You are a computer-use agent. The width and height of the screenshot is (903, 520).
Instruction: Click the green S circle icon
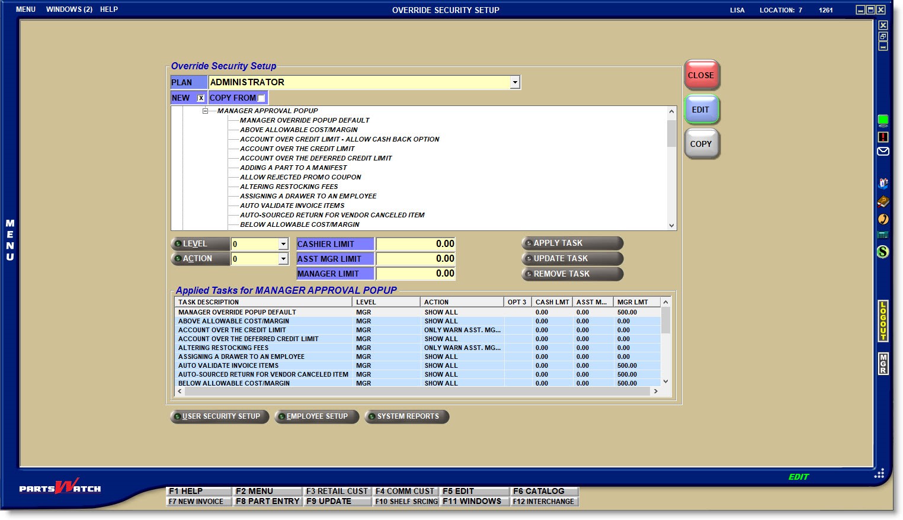click(x=883, y=252)
